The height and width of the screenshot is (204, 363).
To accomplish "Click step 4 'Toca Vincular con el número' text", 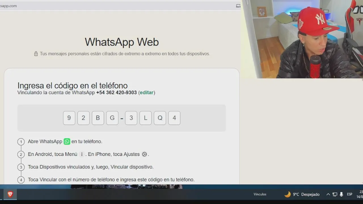I will point(111,180).
